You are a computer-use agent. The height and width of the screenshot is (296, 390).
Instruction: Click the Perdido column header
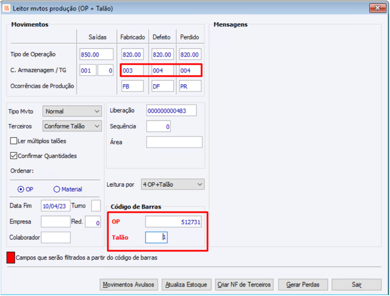[x=190, y=37]
